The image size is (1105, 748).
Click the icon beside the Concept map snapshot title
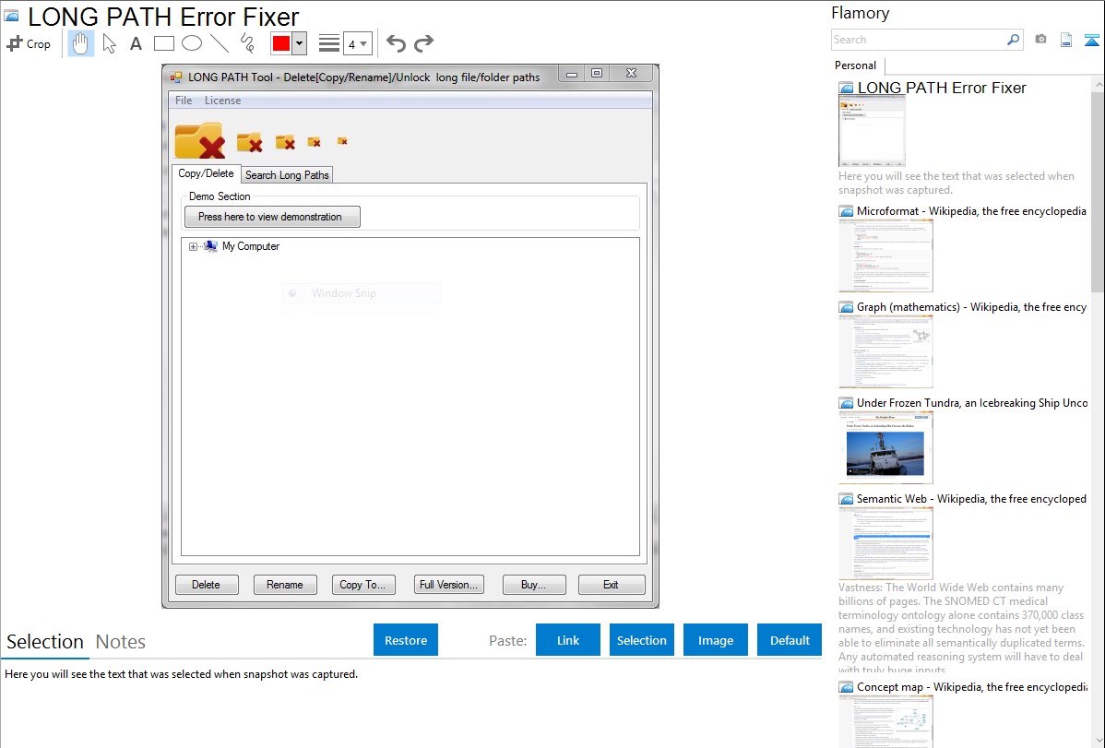click(x=846, y=687)
